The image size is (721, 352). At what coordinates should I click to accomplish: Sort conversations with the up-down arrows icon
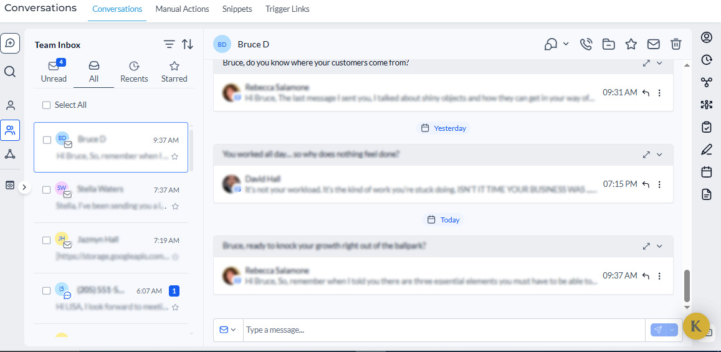[187, 44]
